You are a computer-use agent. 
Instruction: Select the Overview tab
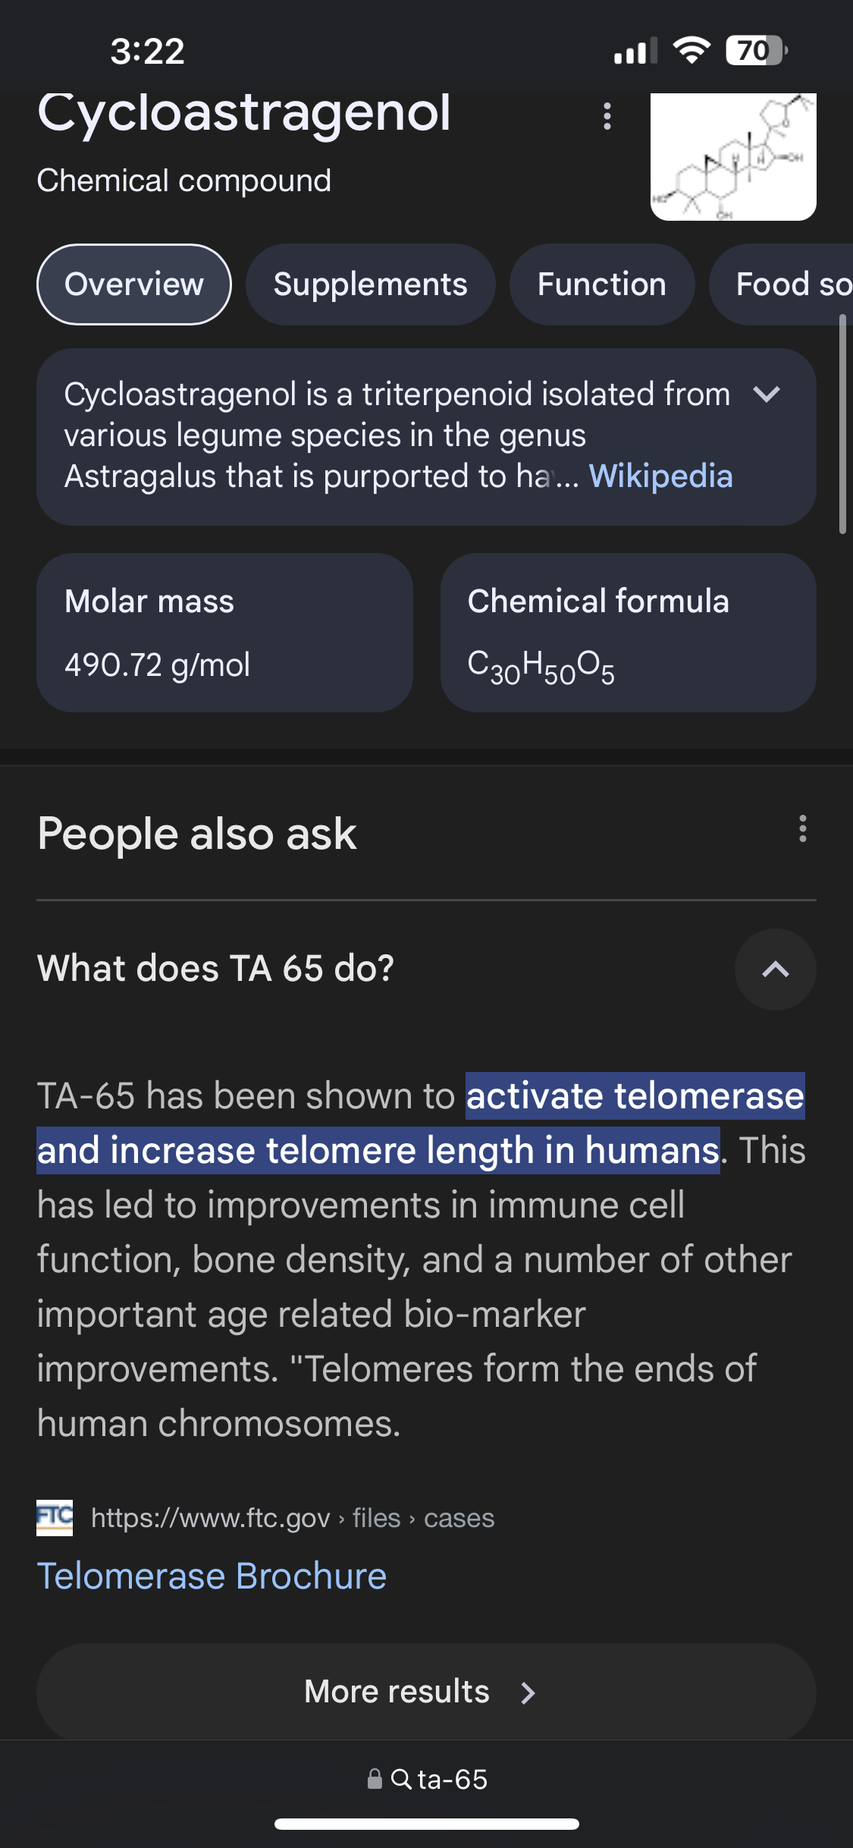pos(134,284)
